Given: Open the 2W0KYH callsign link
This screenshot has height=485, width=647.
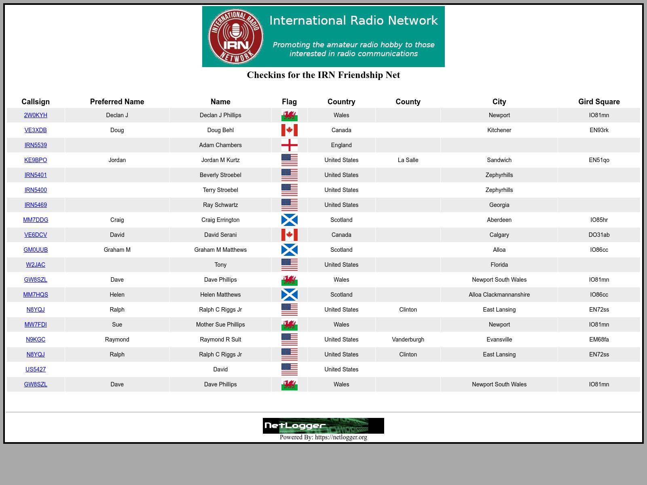Looking at the screenshot, I should click(x=36, y=115).
